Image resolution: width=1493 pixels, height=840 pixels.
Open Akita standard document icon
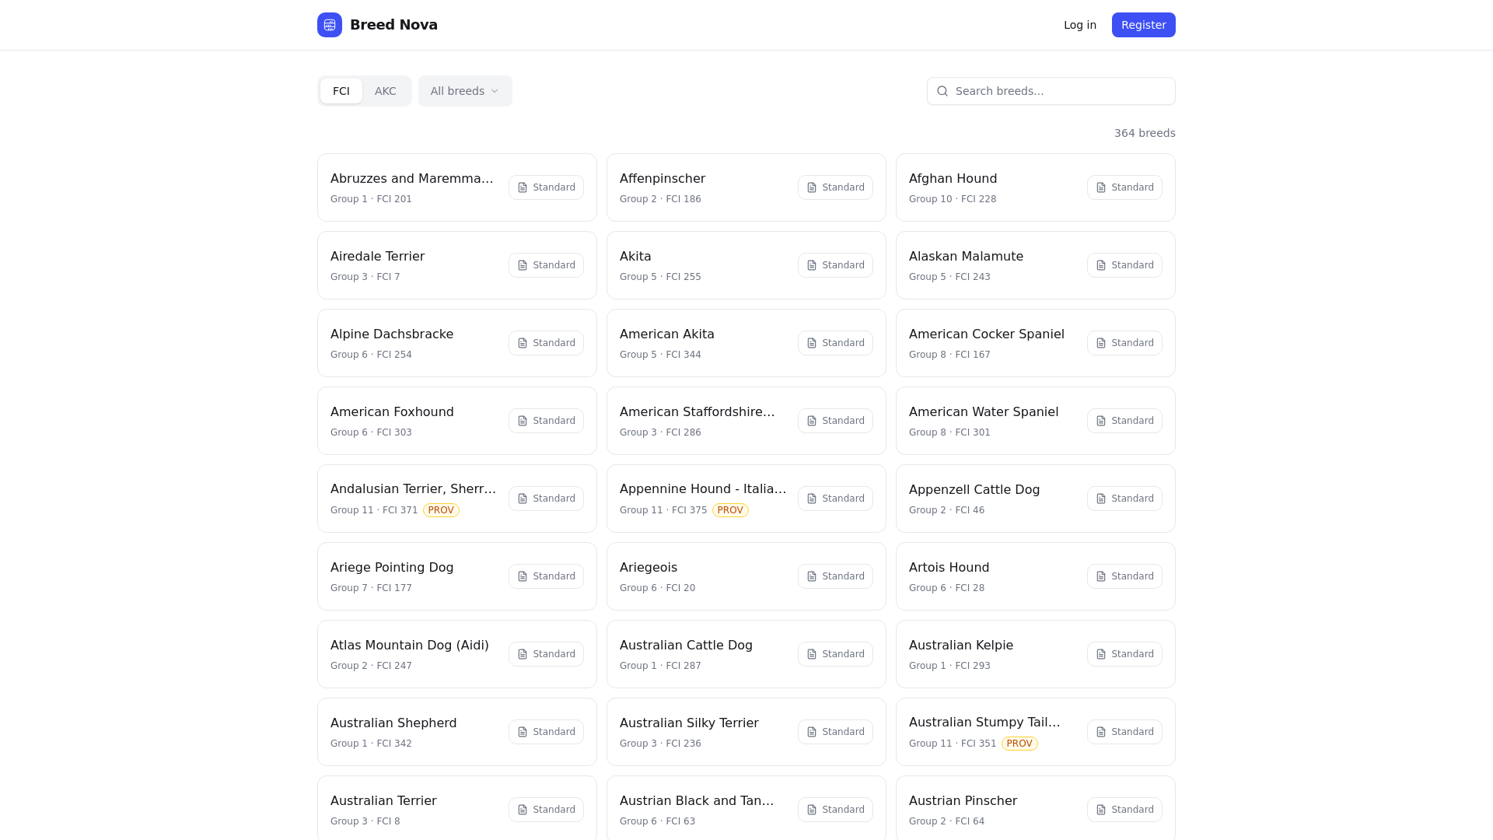pos(812,265)
